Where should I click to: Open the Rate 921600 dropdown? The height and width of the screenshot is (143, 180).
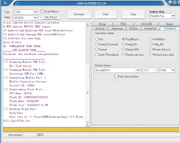35,18
